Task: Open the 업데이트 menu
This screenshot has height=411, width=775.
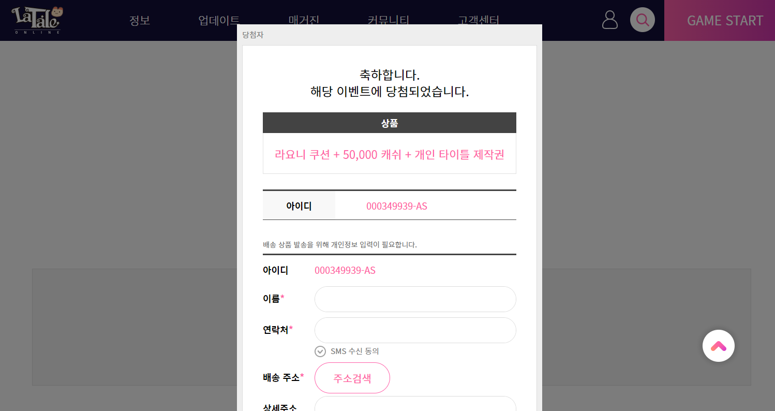Action: tap(219, 21)
